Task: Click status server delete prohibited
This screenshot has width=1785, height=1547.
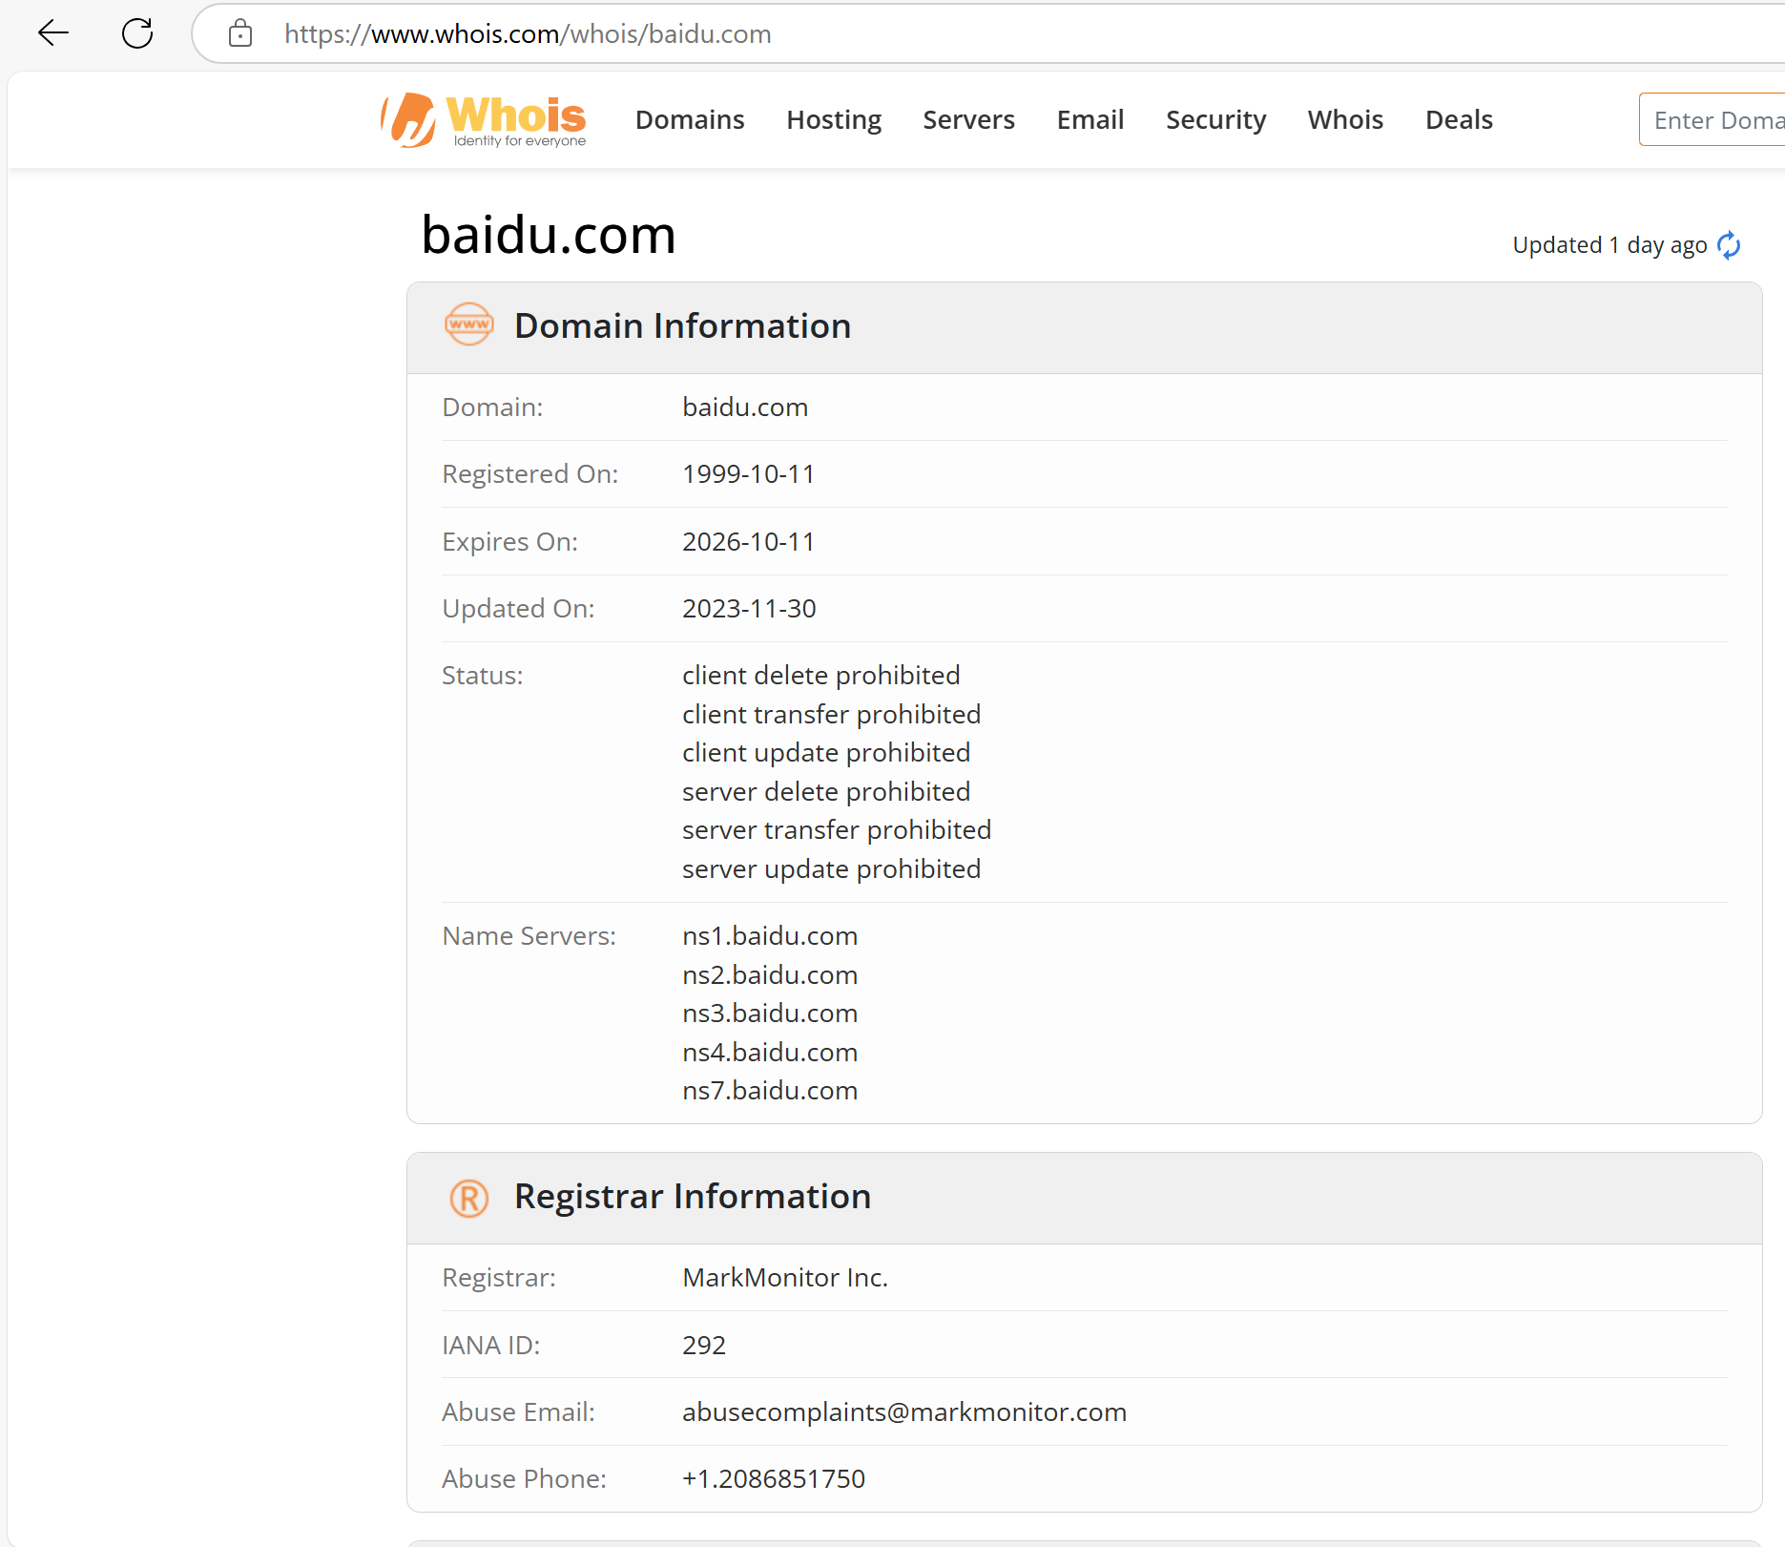Action: 826,792
